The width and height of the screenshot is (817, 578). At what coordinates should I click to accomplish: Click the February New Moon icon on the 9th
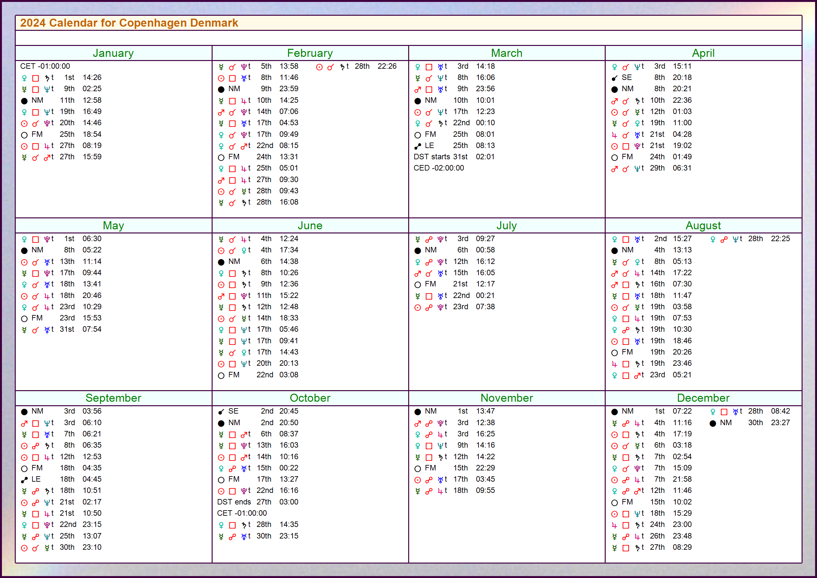tap(221, 90)
